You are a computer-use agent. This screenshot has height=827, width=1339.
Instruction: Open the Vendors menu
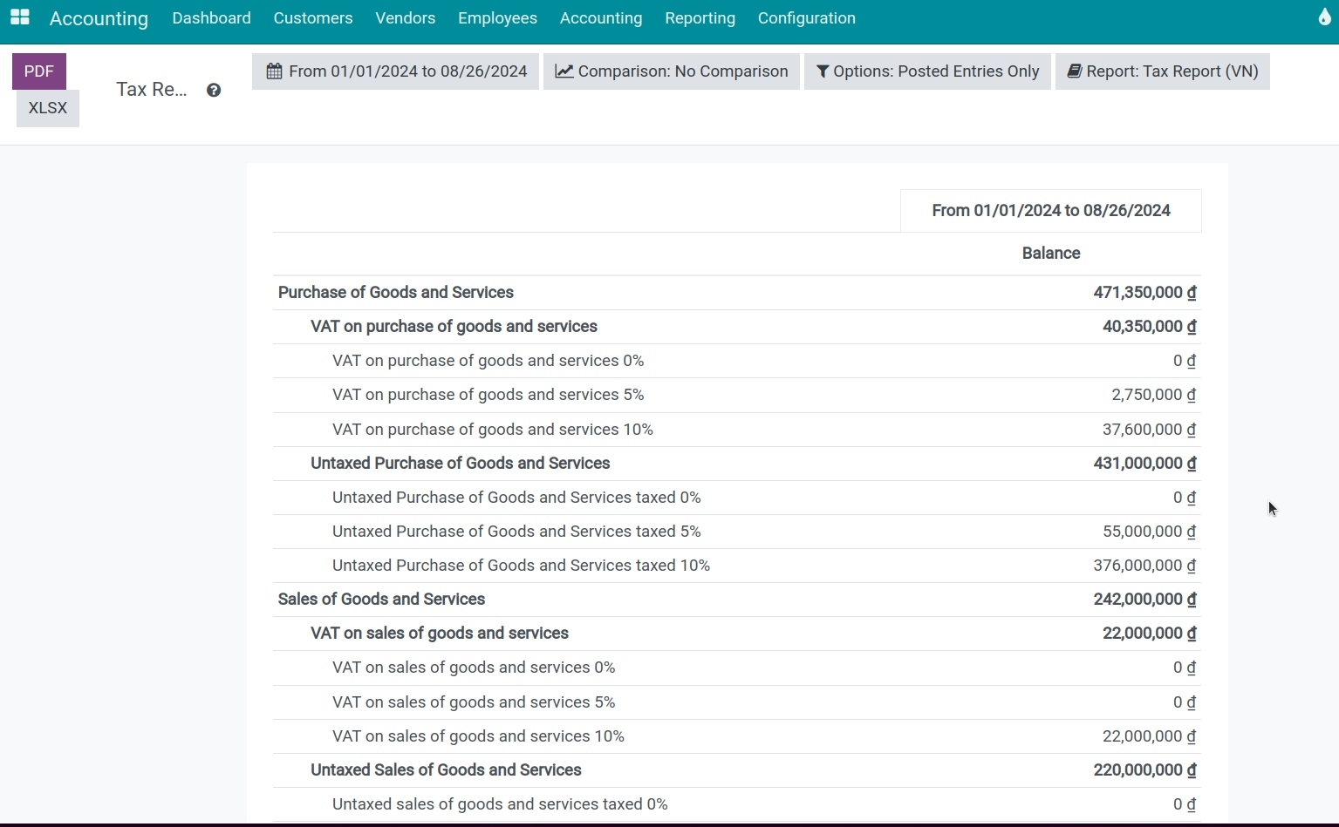[x=406, y=18]
